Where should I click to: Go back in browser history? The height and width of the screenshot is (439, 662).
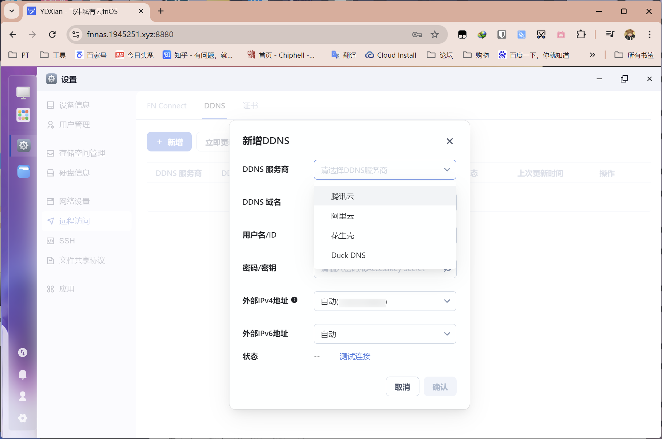(x=13, y=34)
